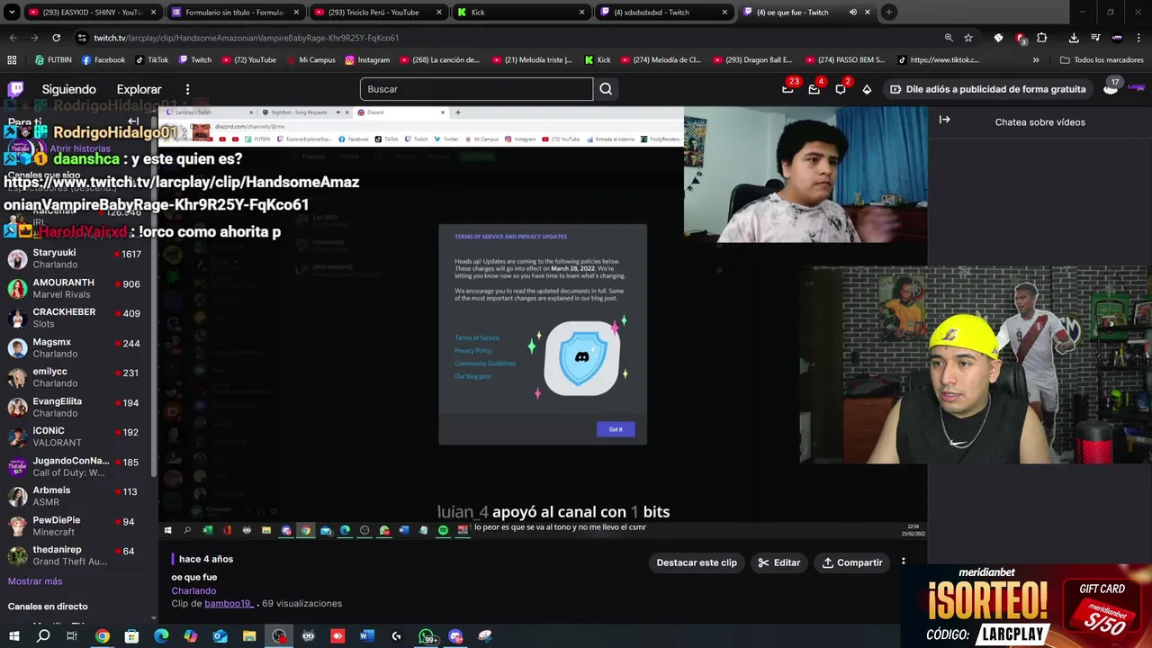Expand the hidden bookmarks overflow chevron
This screenshot has width=1152, height=648.
pyautogui.click(x=1036, y=60)
